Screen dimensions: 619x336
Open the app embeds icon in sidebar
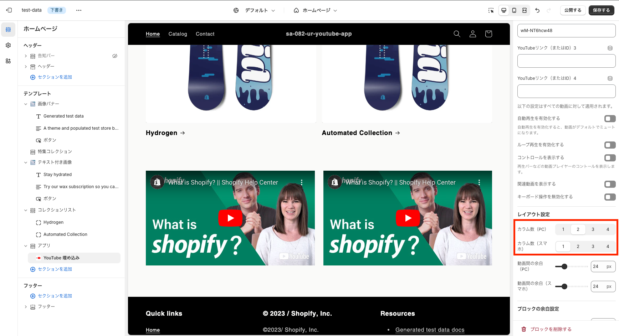8,61
